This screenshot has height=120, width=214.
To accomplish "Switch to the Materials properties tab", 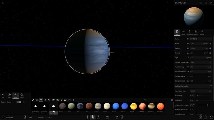I will 196,32.
